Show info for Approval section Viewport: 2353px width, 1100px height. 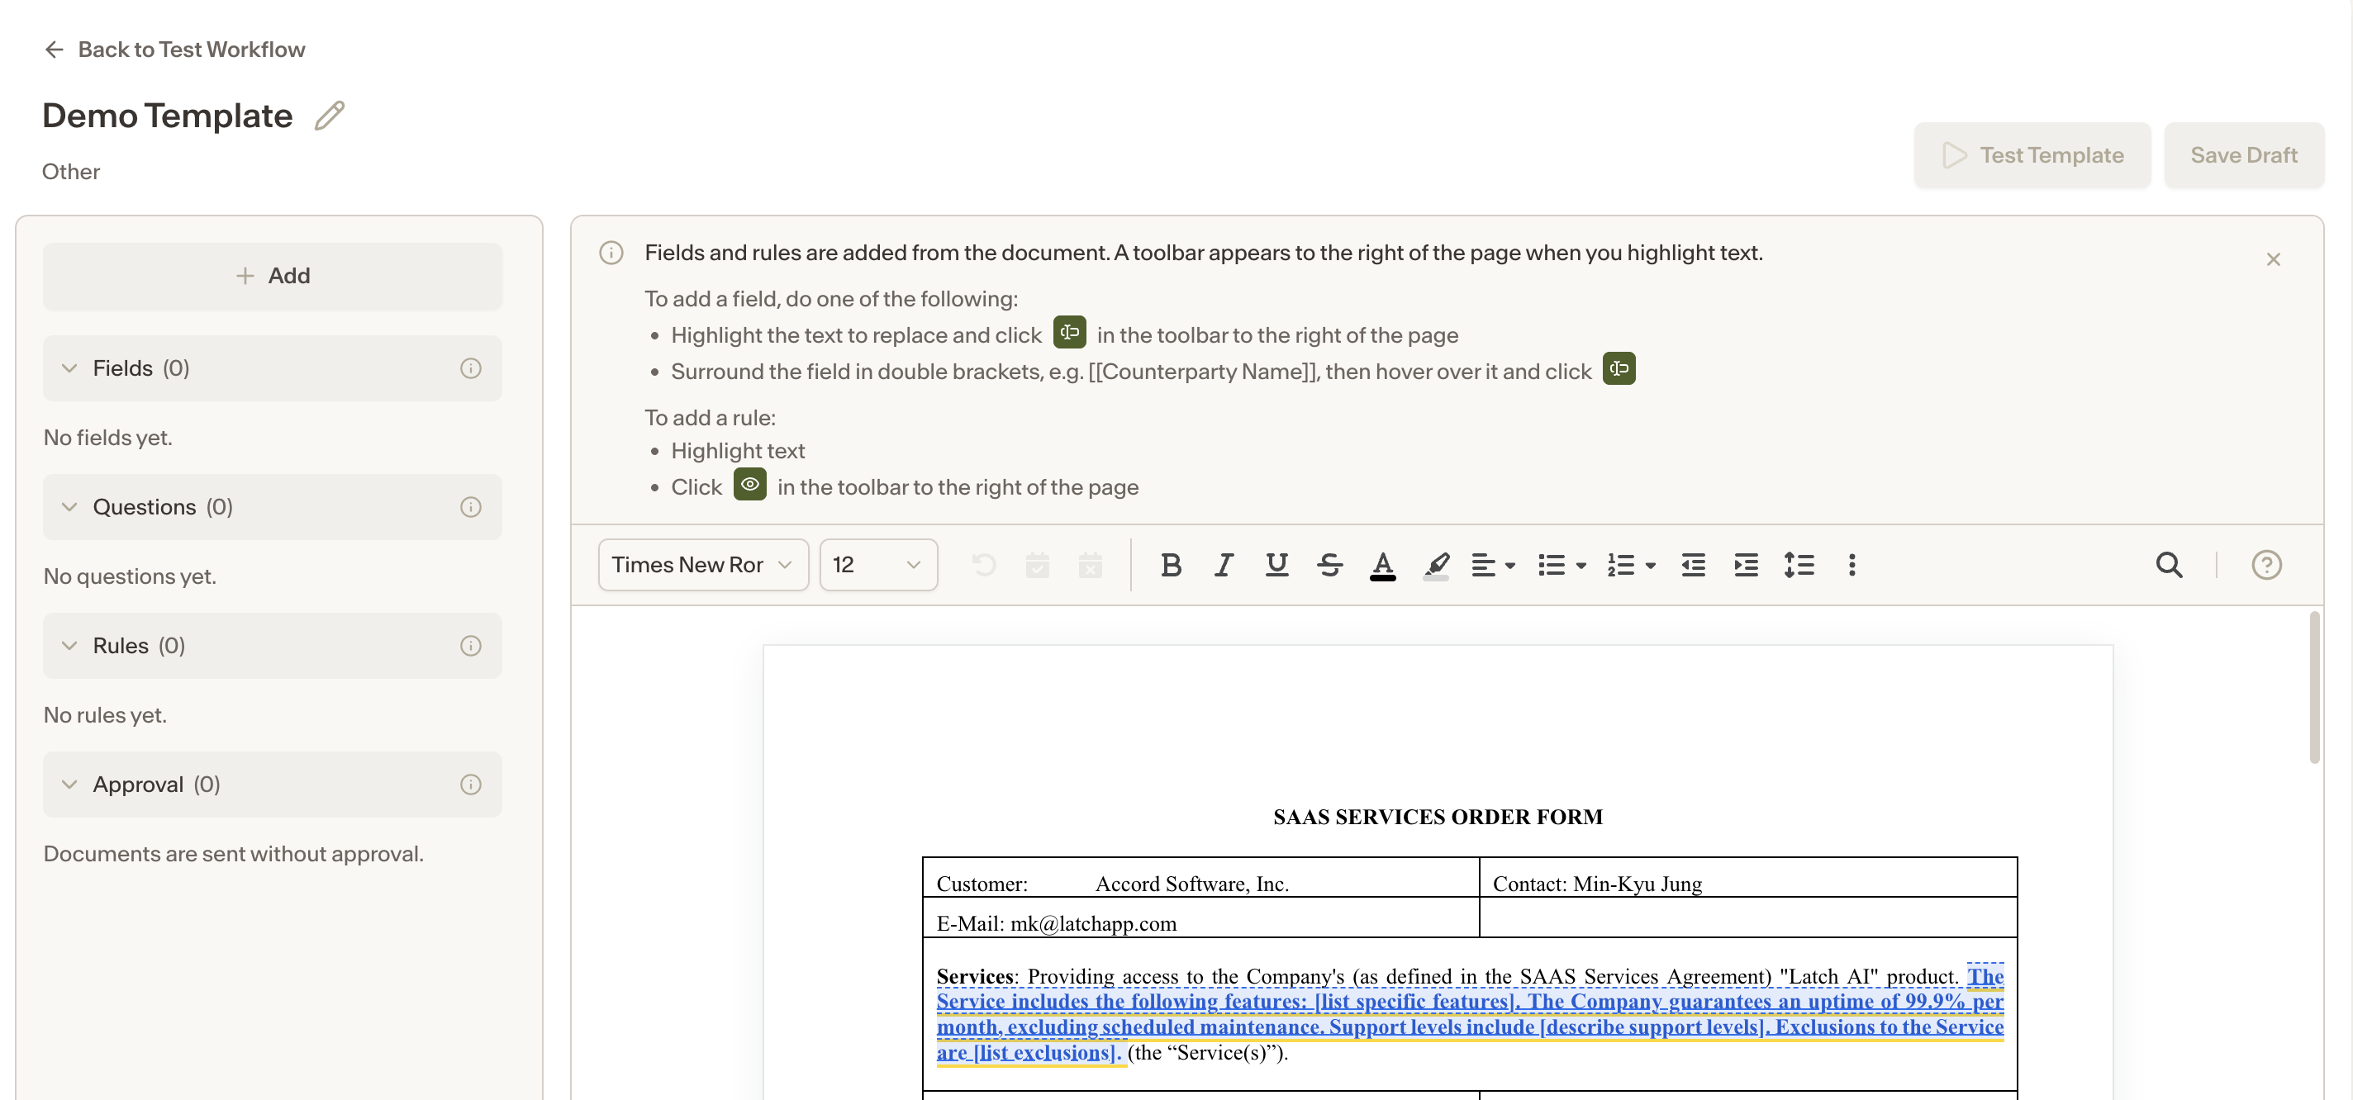[x=470, y=785]
